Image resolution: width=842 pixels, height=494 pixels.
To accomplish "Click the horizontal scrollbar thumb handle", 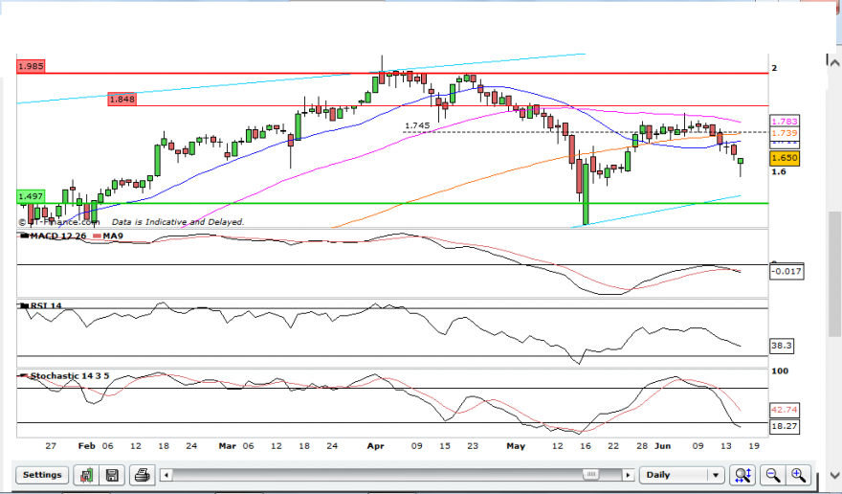I will coord(591,474).
